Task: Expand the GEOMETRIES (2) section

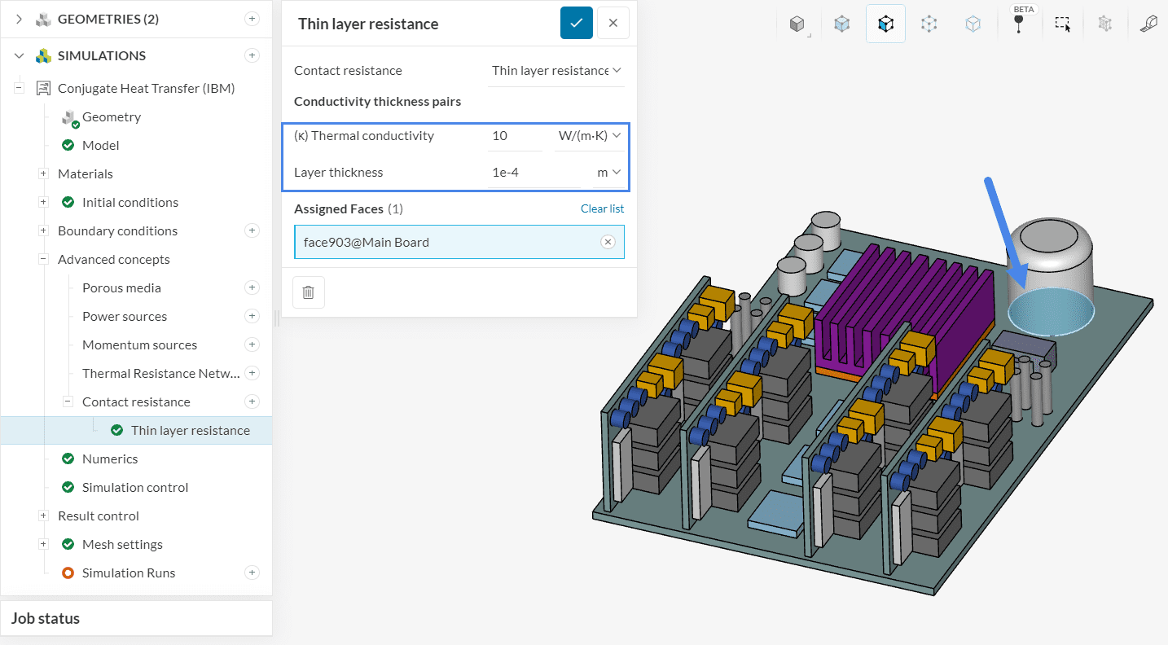Action: click(19, 20)
